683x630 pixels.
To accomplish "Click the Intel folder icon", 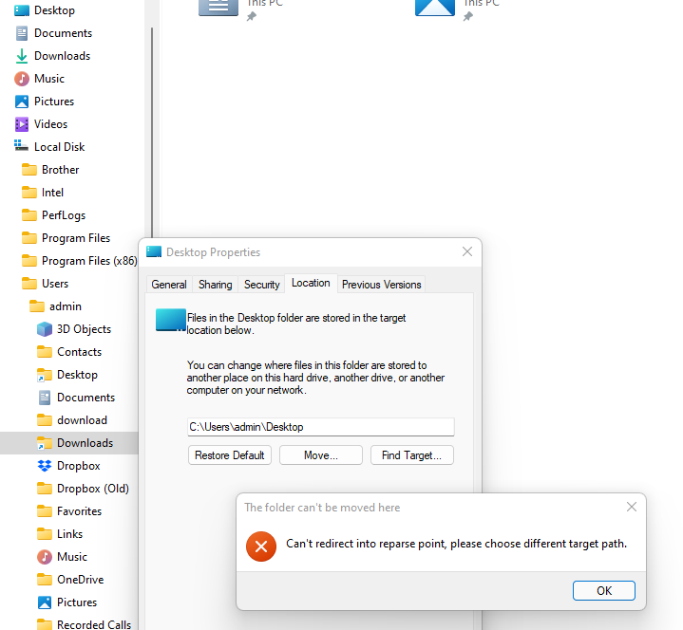I will coord(29,193).
